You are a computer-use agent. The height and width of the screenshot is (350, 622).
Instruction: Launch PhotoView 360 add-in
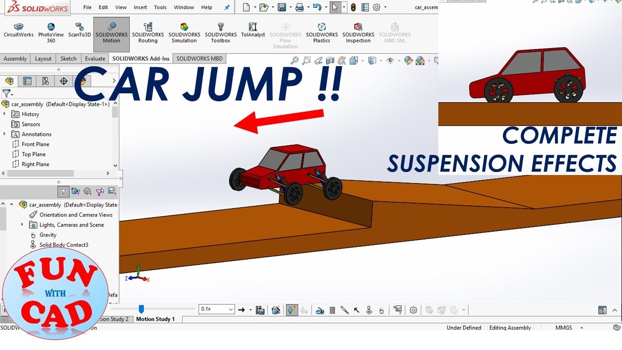click(x=51, y=33)
